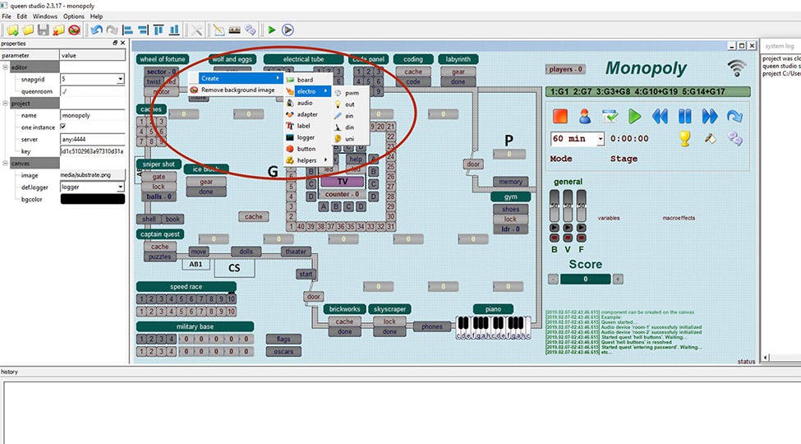
Task: Click the align left toolbar icon
Action: pos(127,30)
